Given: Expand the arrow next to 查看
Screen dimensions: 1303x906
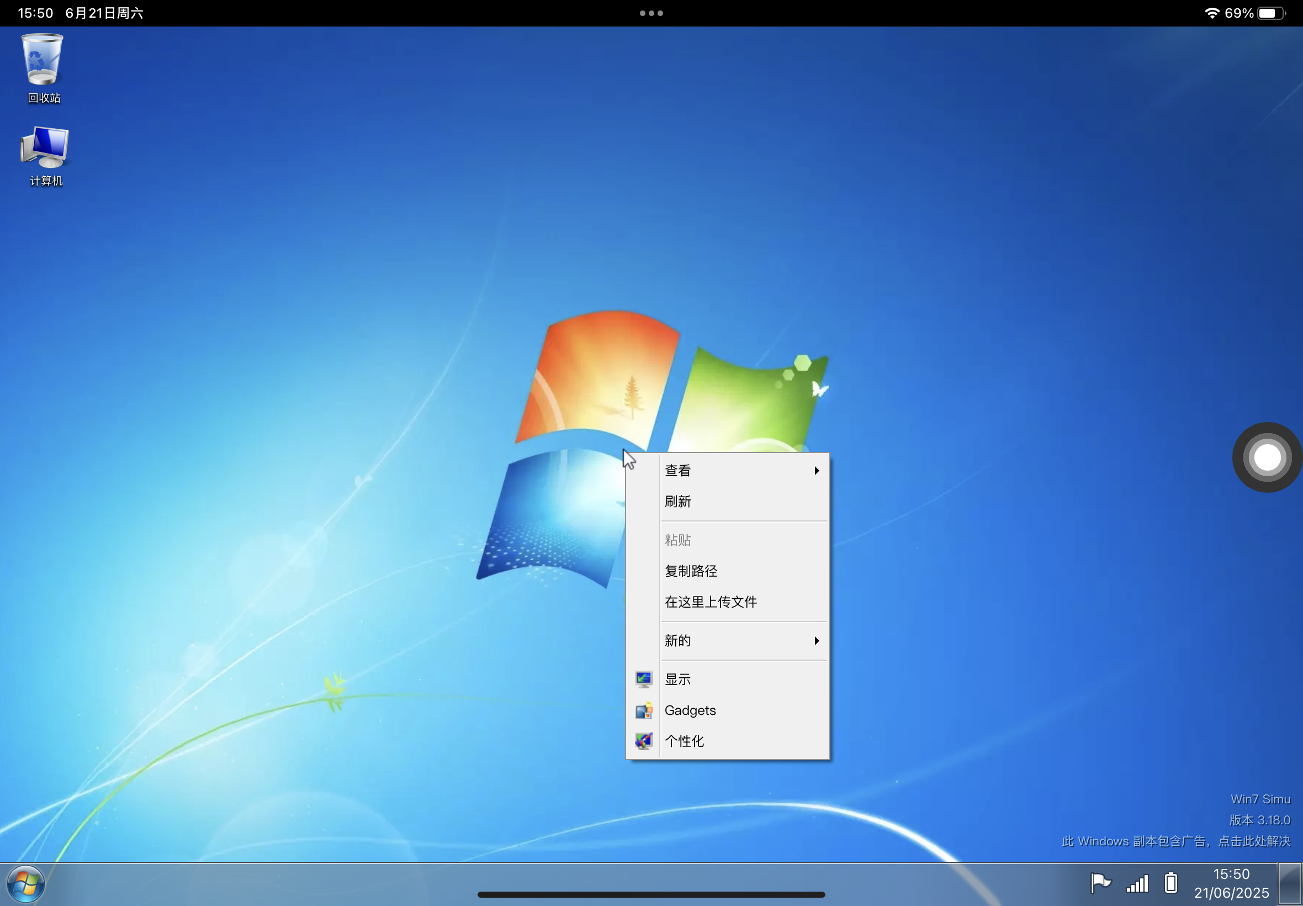Looking at the screenshot, I should (817, 471).
